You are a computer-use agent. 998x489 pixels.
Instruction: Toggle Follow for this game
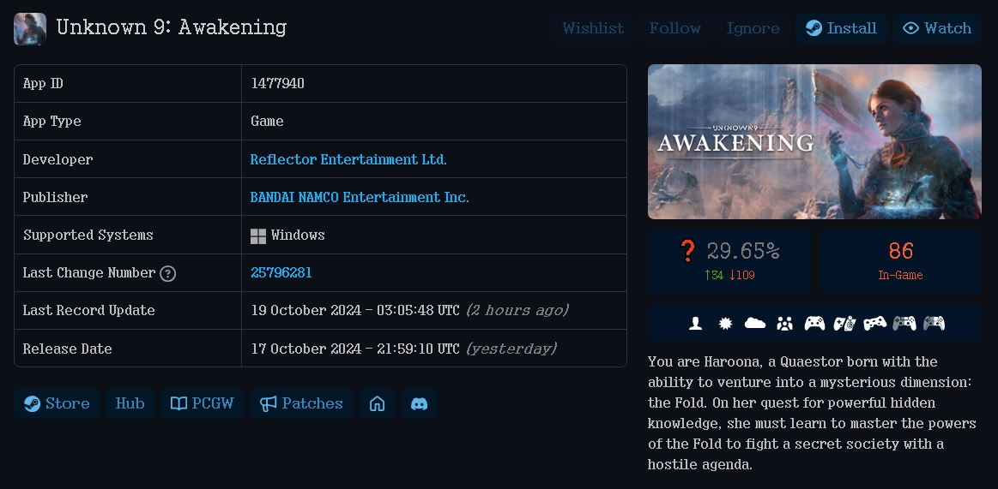pyautogui.click(x=674, y=28)
